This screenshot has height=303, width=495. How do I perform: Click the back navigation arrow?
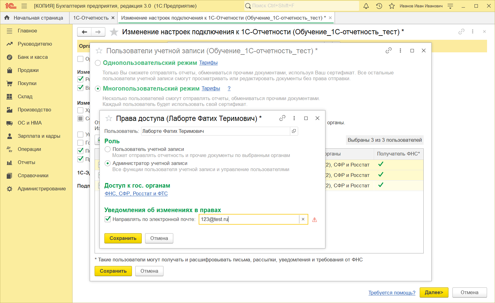point(84,32)
